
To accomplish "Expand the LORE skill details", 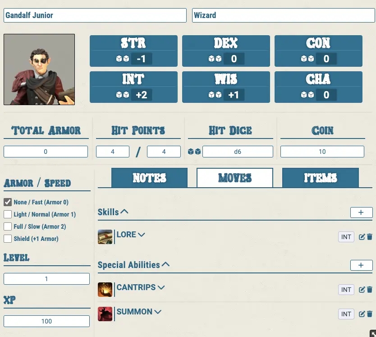I will coord(142,235).
